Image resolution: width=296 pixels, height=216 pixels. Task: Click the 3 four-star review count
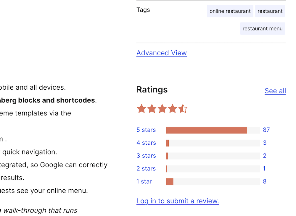pyautogui.click(x=265, y=143)
